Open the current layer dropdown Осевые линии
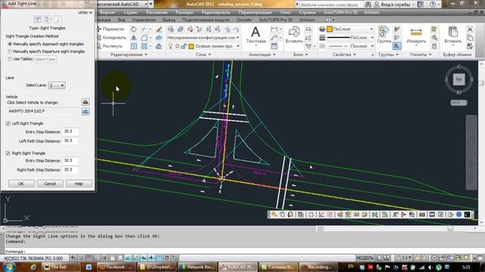Screen dimensions: 485x272 [238, 46]
